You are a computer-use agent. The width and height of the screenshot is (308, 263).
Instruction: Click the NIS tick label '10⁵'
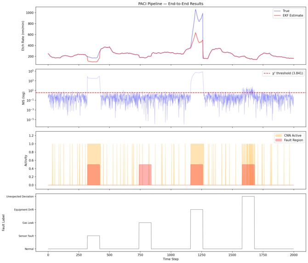[31, 71]
